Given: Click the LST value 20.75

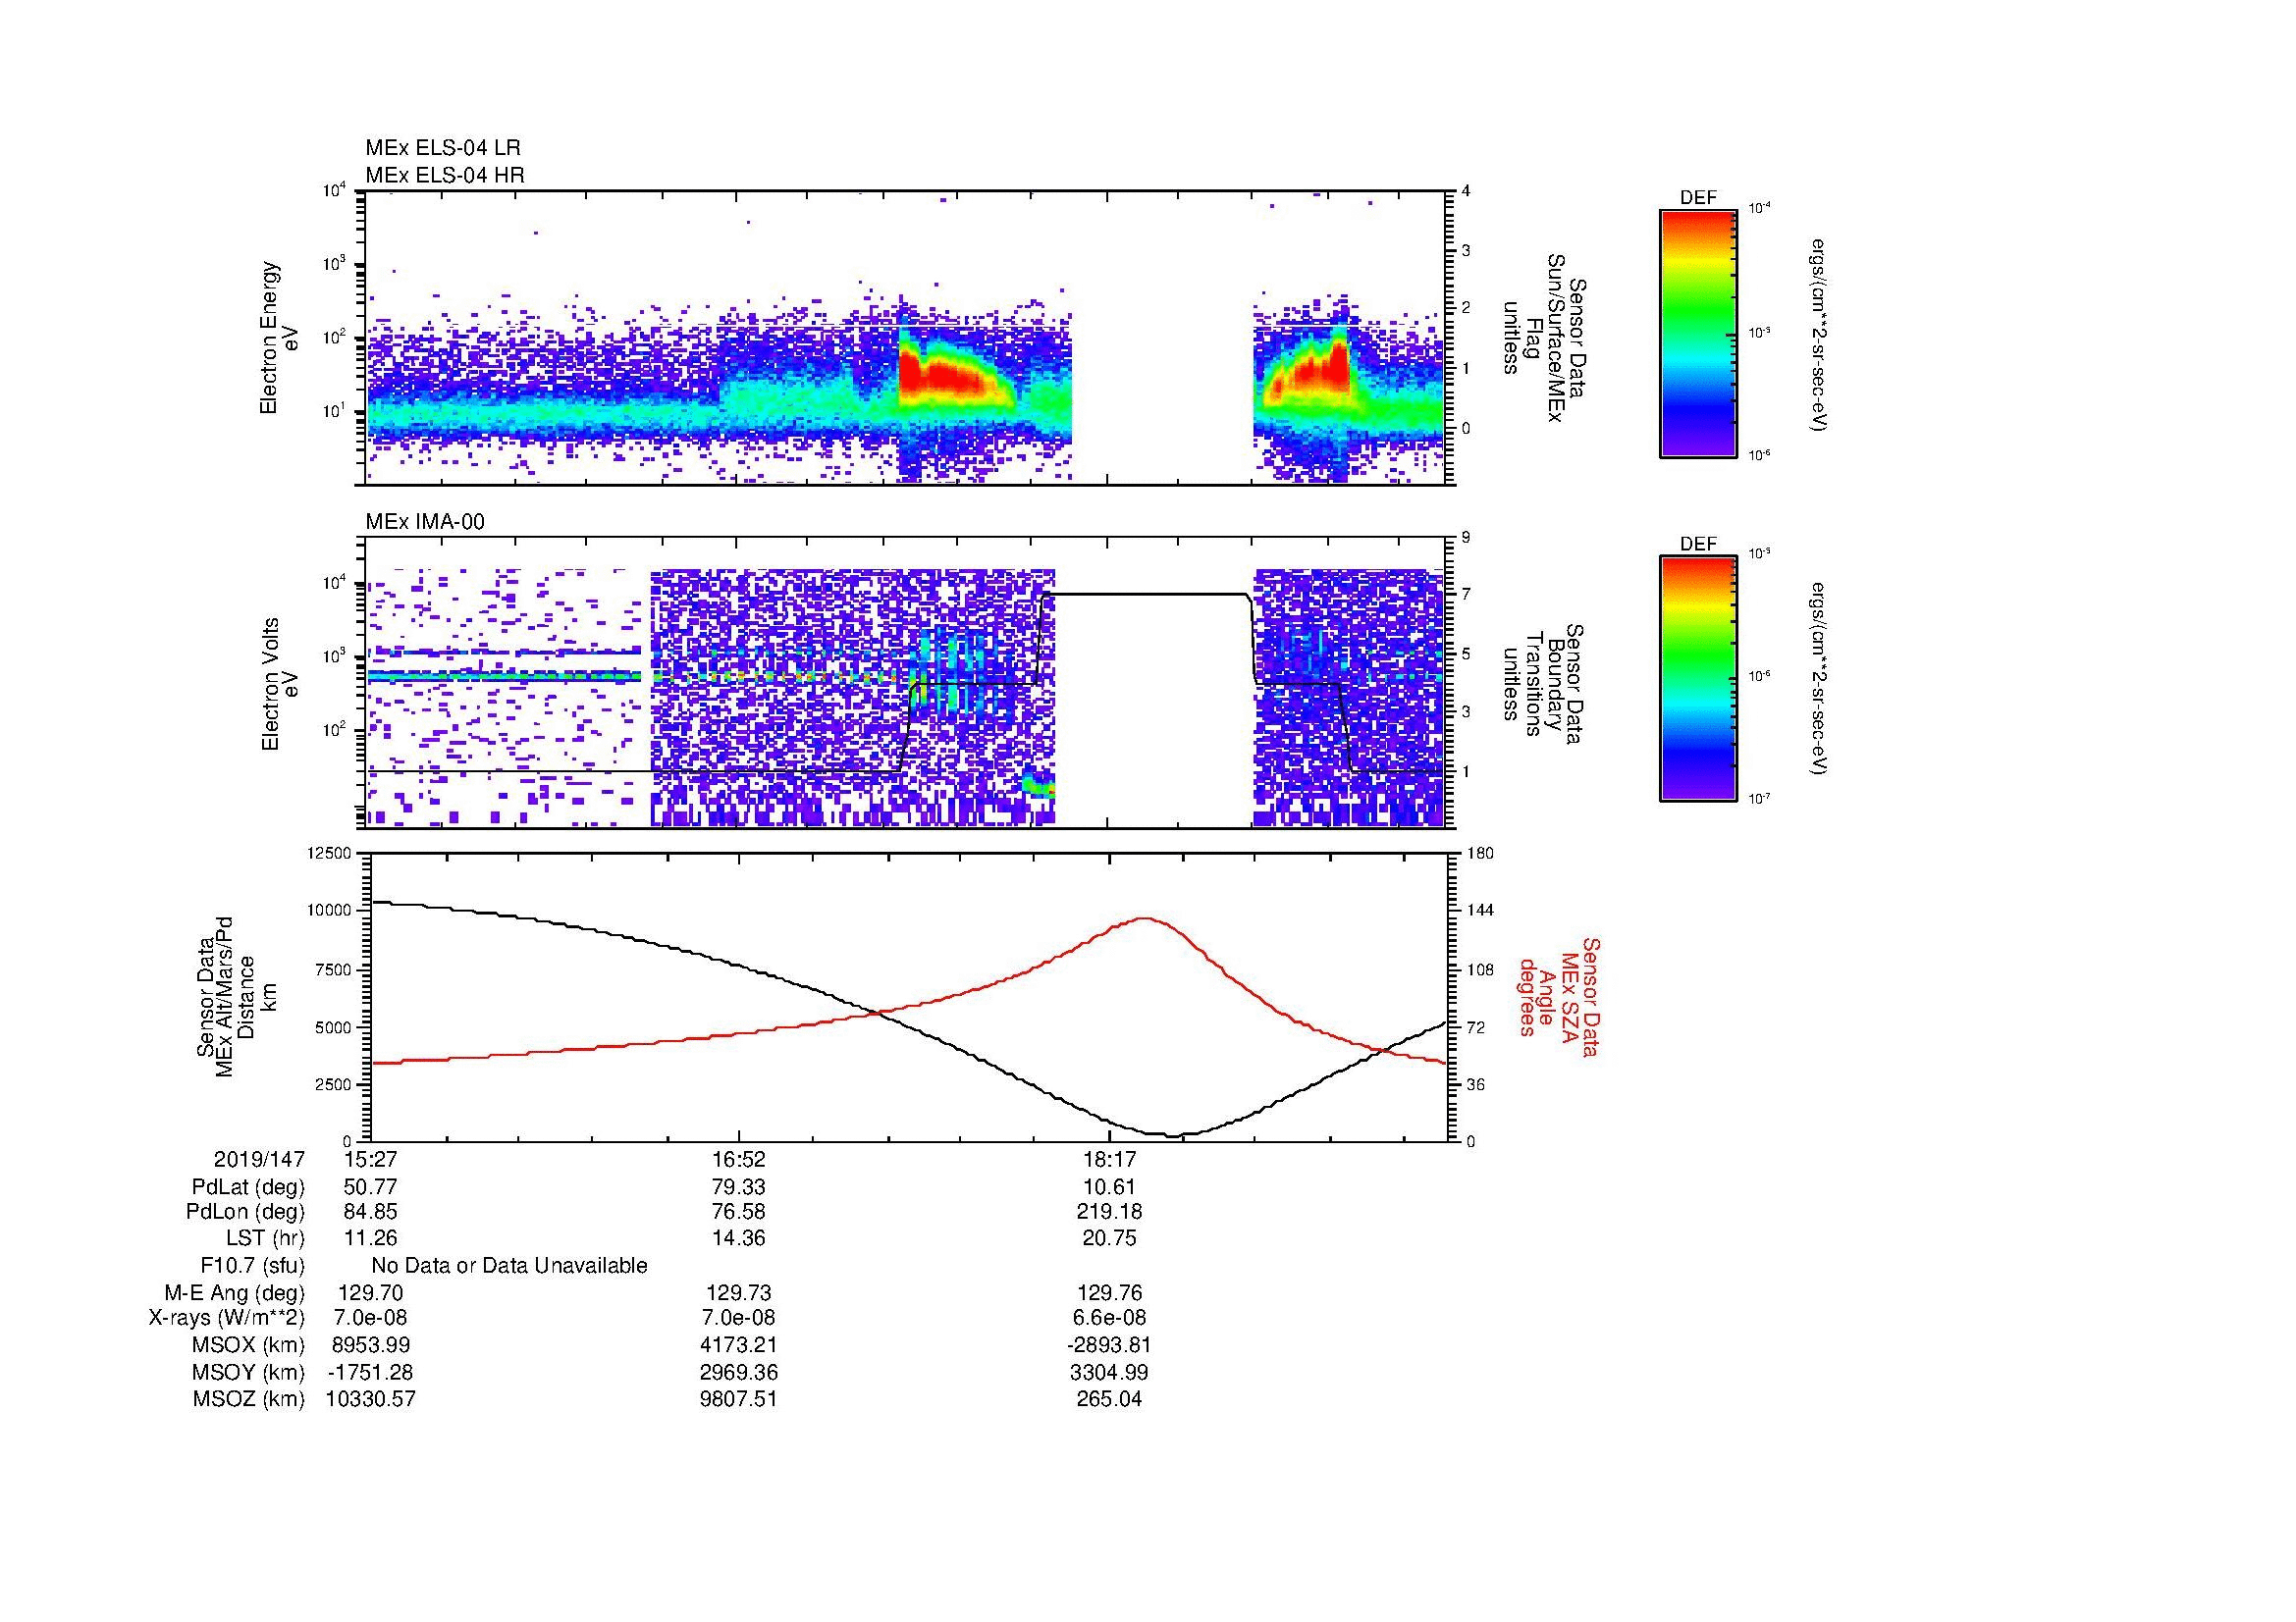Looking at the screenshot, I should (1109, 1238).
